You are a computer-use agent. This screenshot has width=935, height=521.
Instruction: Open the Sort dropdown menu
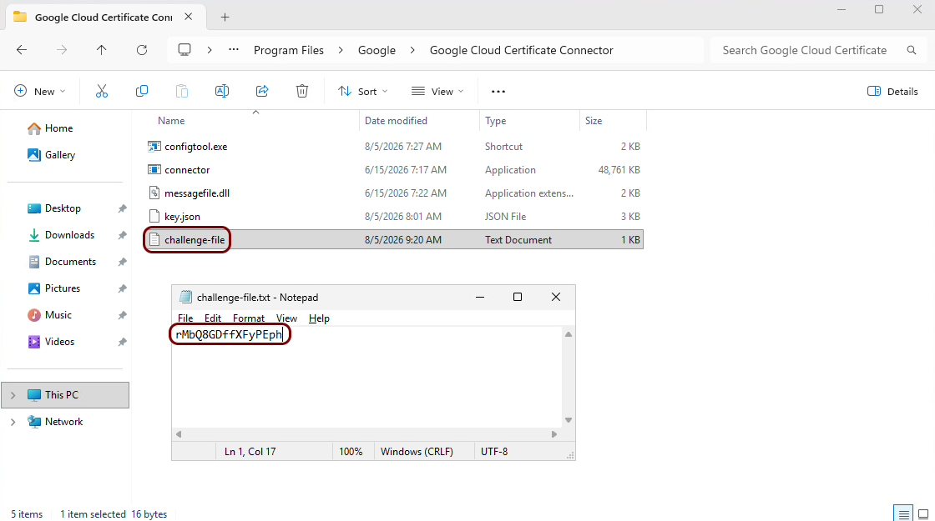(362, 91)
